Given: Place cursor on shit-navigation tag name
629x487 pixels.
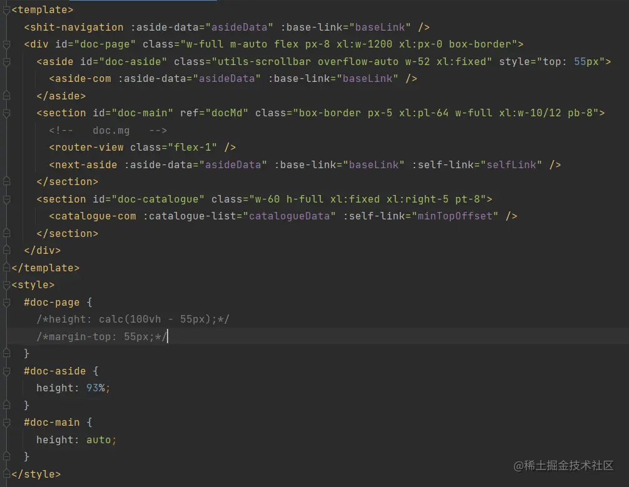Looking at the screenshot, I should point(77,28).
